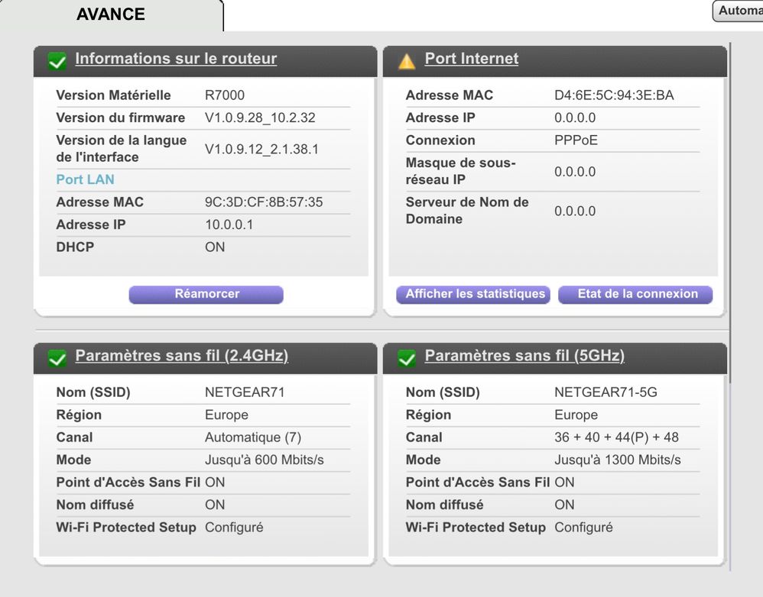Select connection type PPPoE
763x597 pixels.
[x=576, y=140]
